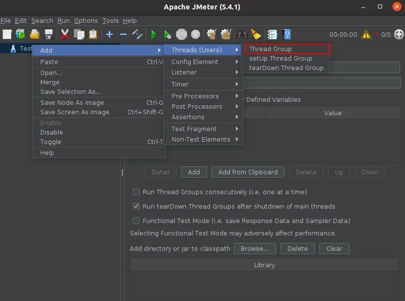Open the Run menu
The image size is (405, 301).
pos(63,21)
